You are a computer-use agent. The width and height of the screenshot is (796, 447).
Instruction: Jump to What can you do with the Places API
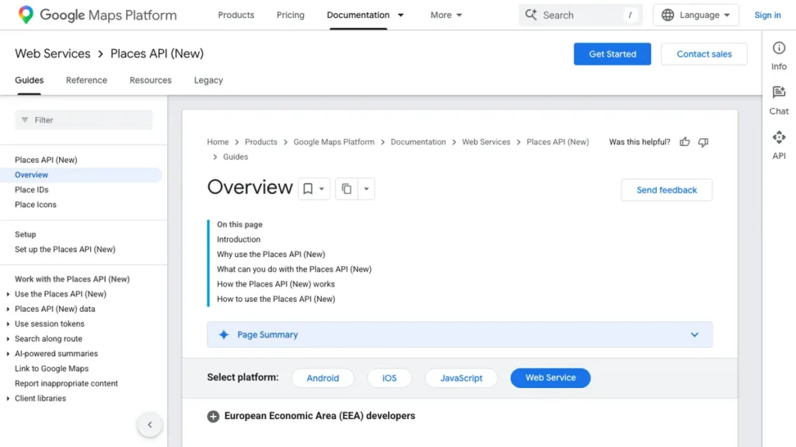[294, 269]
